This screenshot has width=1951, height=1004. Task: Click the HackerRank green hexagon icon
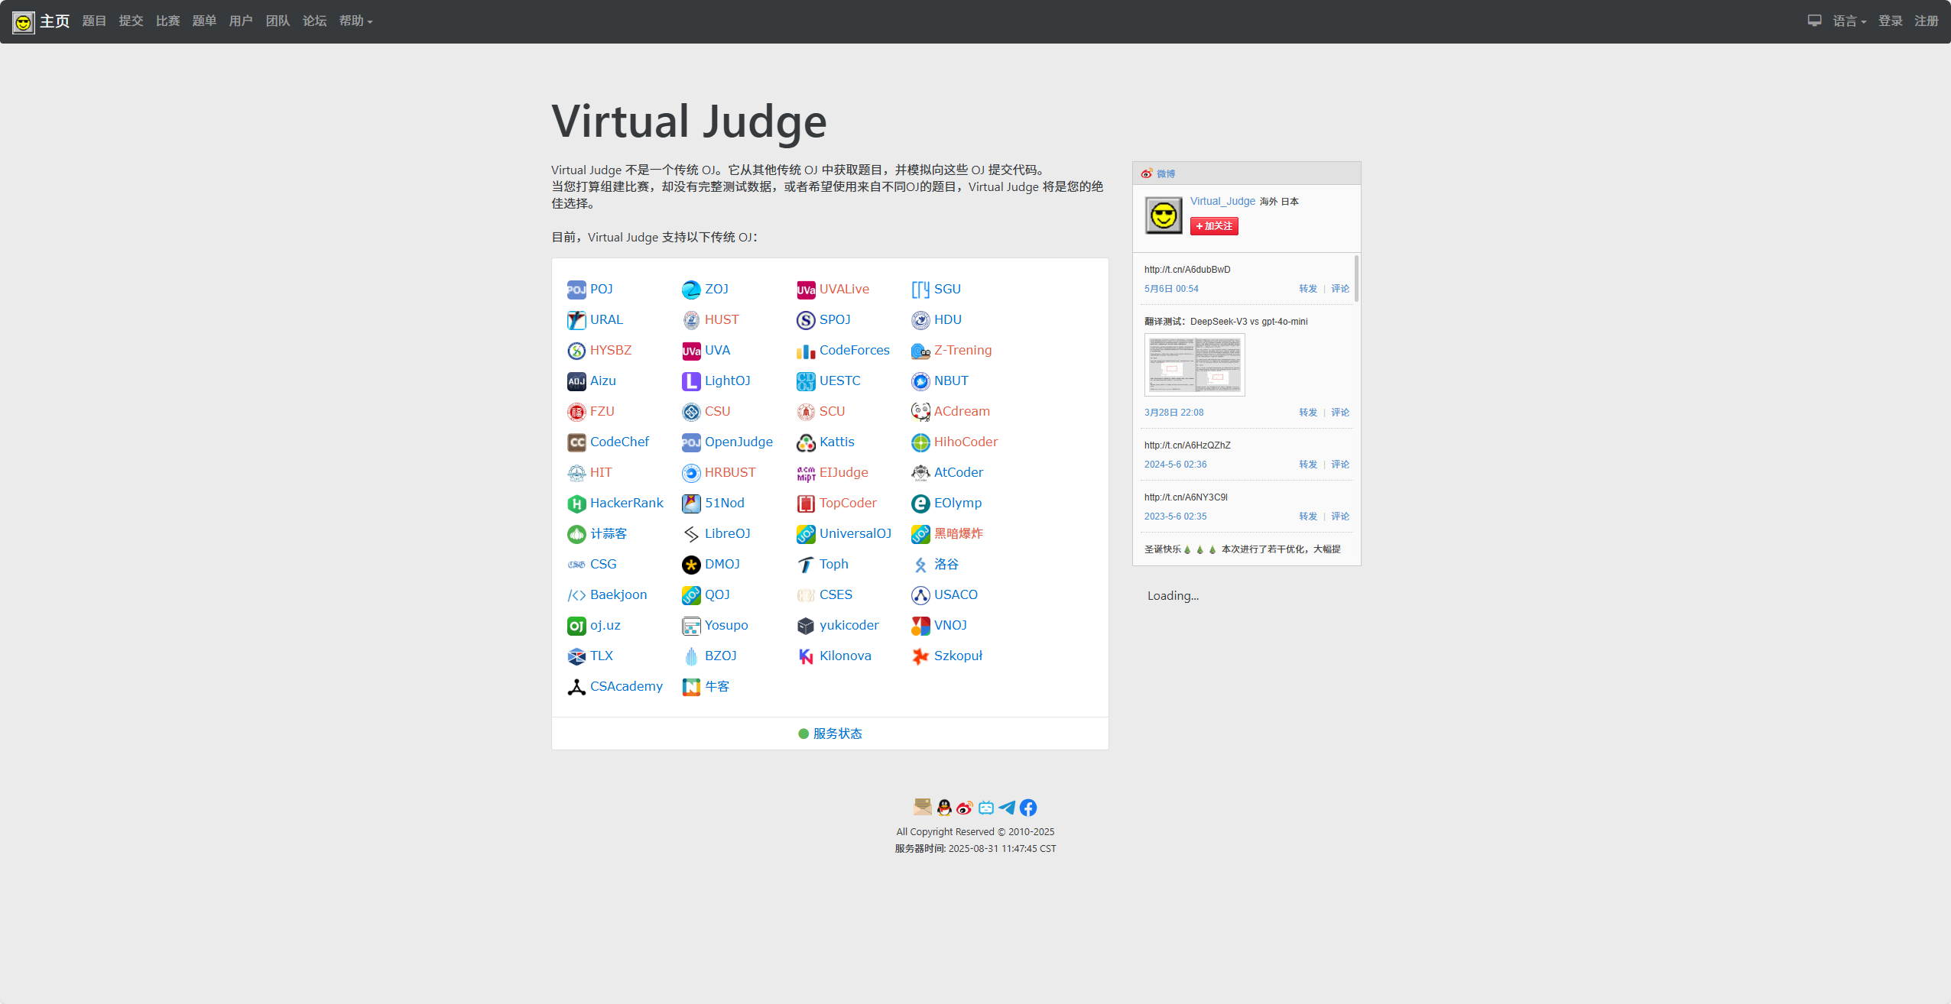tap(576, 504)
